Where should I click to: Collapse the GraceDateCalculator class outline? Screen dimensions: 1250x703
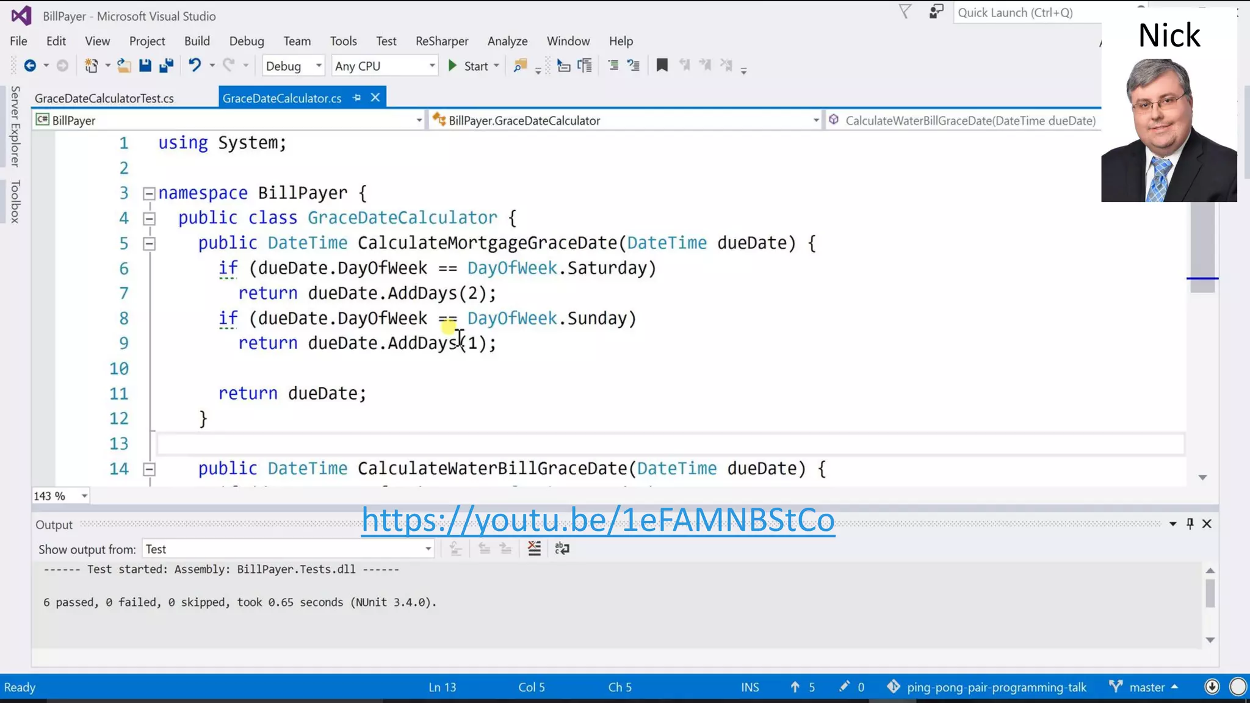point(149,218)
